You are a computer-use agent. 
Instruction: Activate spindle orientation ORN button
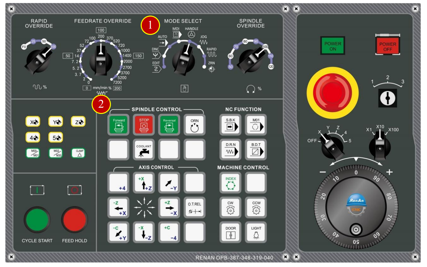pos(194,125)
